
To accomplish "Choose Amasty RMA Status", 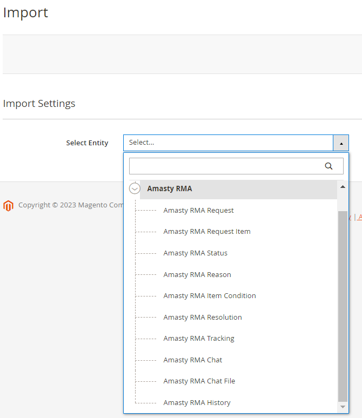I will tap(195, 253).
